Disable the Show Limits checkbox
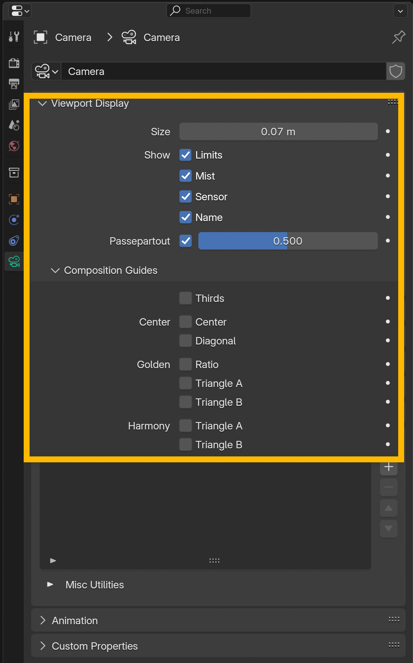Viewport: 413px width, 663px height. coord(185,155)
